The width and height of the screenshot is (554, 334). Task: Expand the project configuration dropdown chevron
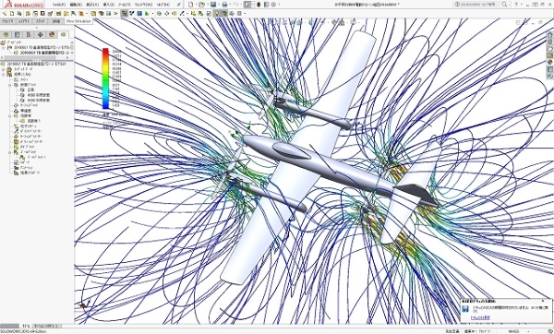72,53
